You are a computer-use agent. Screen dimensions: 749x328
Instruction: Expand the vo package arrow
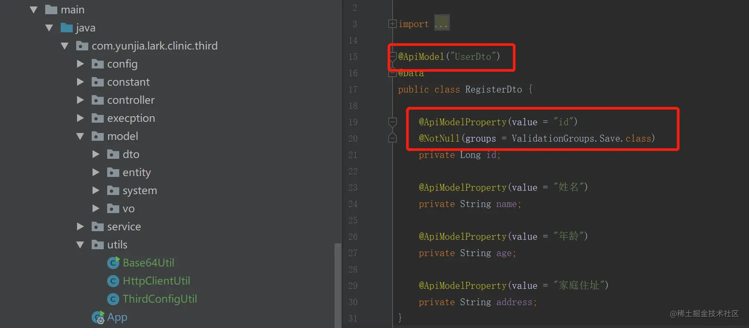coord(96,208)
